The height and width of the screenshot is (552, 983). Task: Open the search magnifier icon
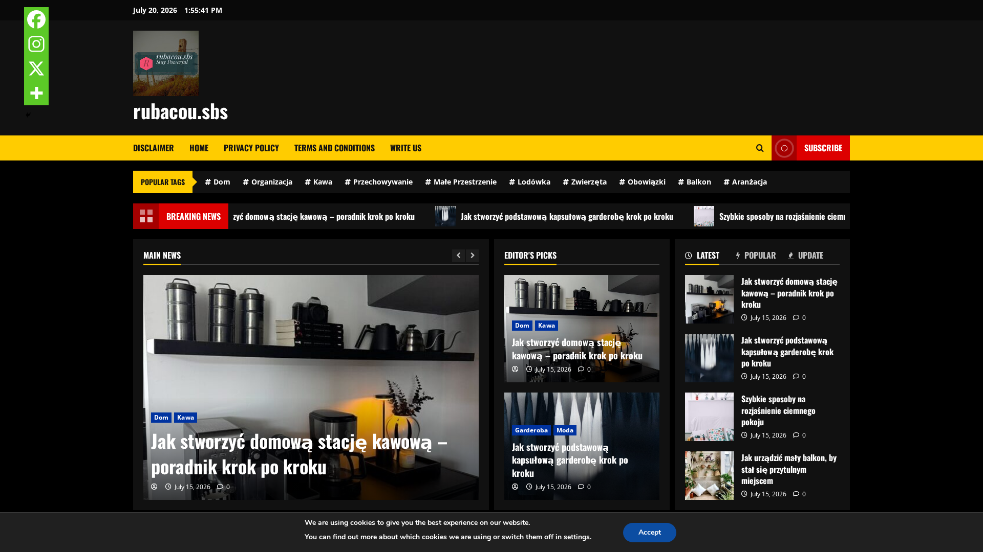[760, 148]
